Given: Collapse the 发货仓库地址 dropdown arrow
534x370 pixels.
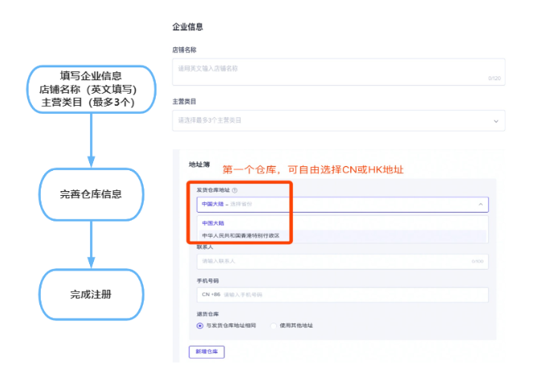Looking at the screenshot, I should pyautogui.click(x=480, y=204).
